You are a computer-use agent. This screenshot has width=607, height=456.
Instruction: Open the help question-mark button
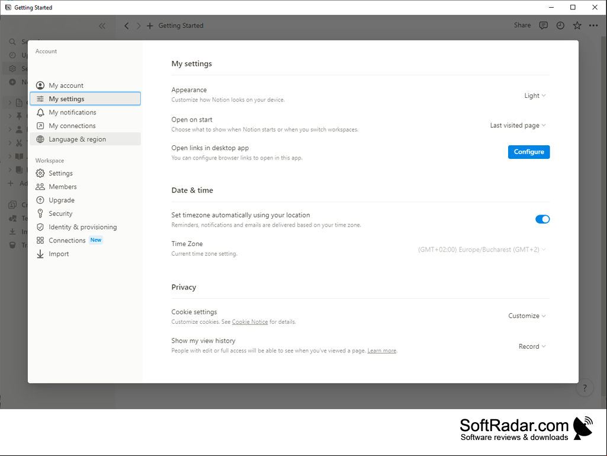tap(584, 388)
